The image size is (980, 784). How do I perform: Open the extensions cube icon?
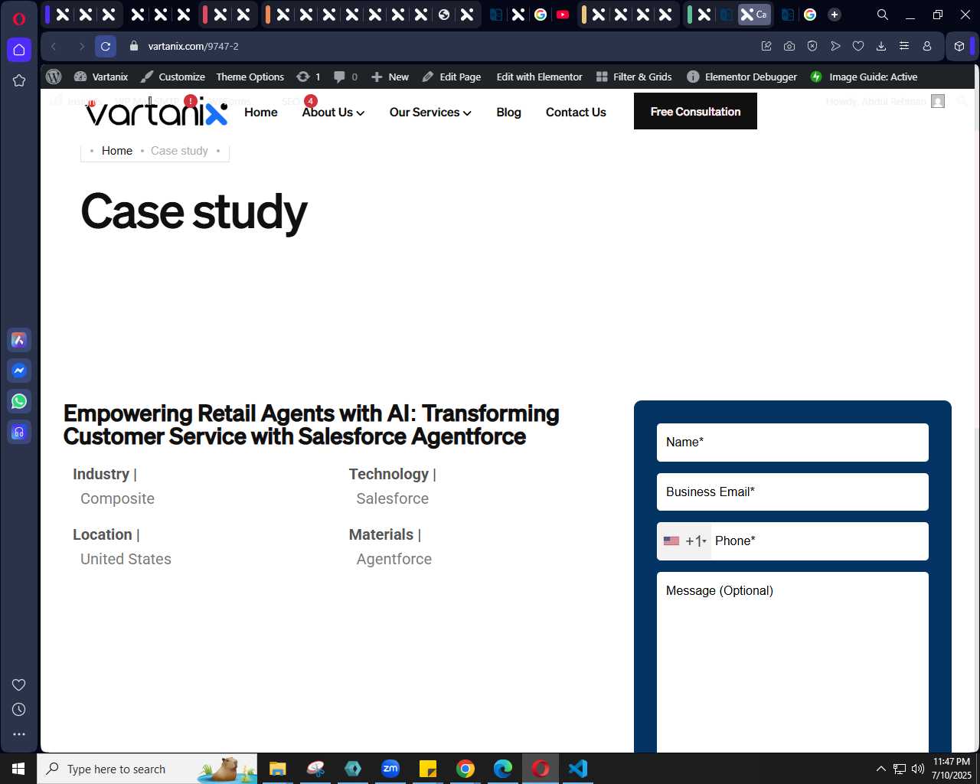(959, 46)
